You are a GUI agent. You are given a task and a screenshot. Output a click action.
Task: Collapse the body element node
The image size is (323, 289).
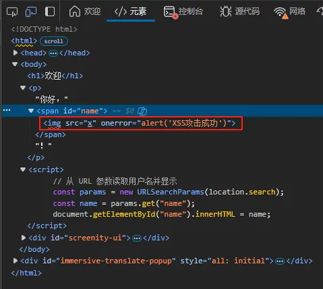15,64
